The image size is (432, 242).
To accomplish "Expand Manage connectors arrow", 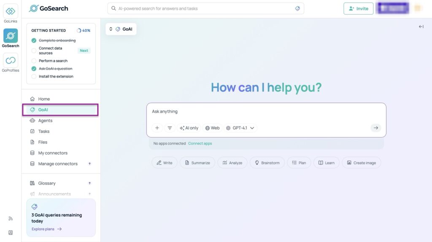I will 89,164.
